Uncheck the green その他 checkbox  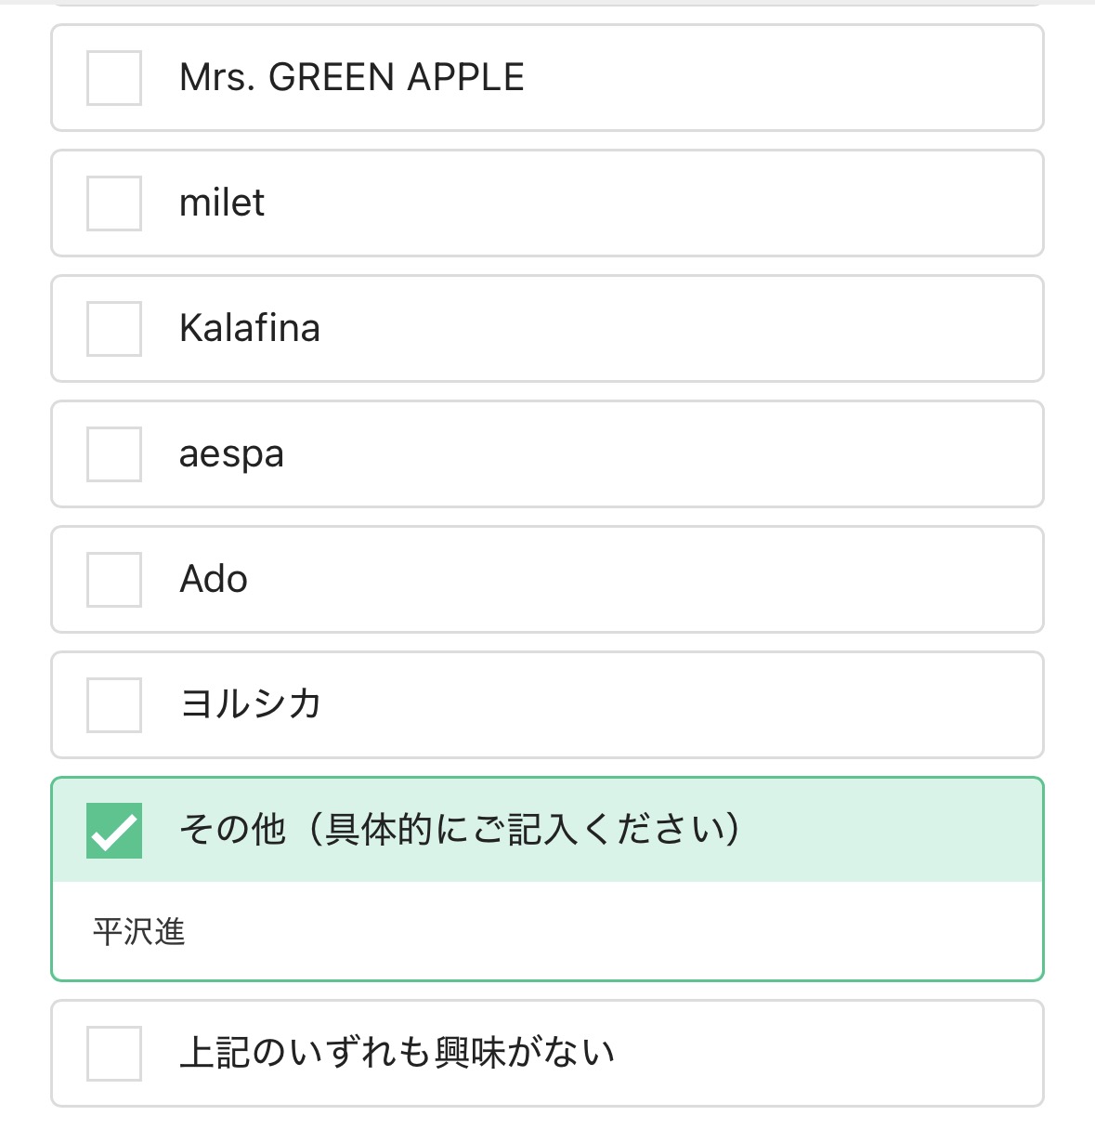tap(114, 831)
